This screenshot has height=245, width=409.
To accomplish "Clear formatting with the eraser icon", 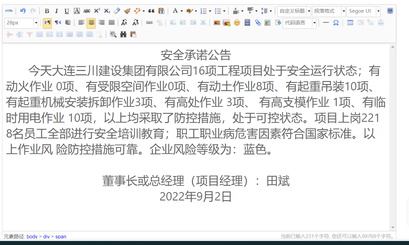I will point(117,11).
